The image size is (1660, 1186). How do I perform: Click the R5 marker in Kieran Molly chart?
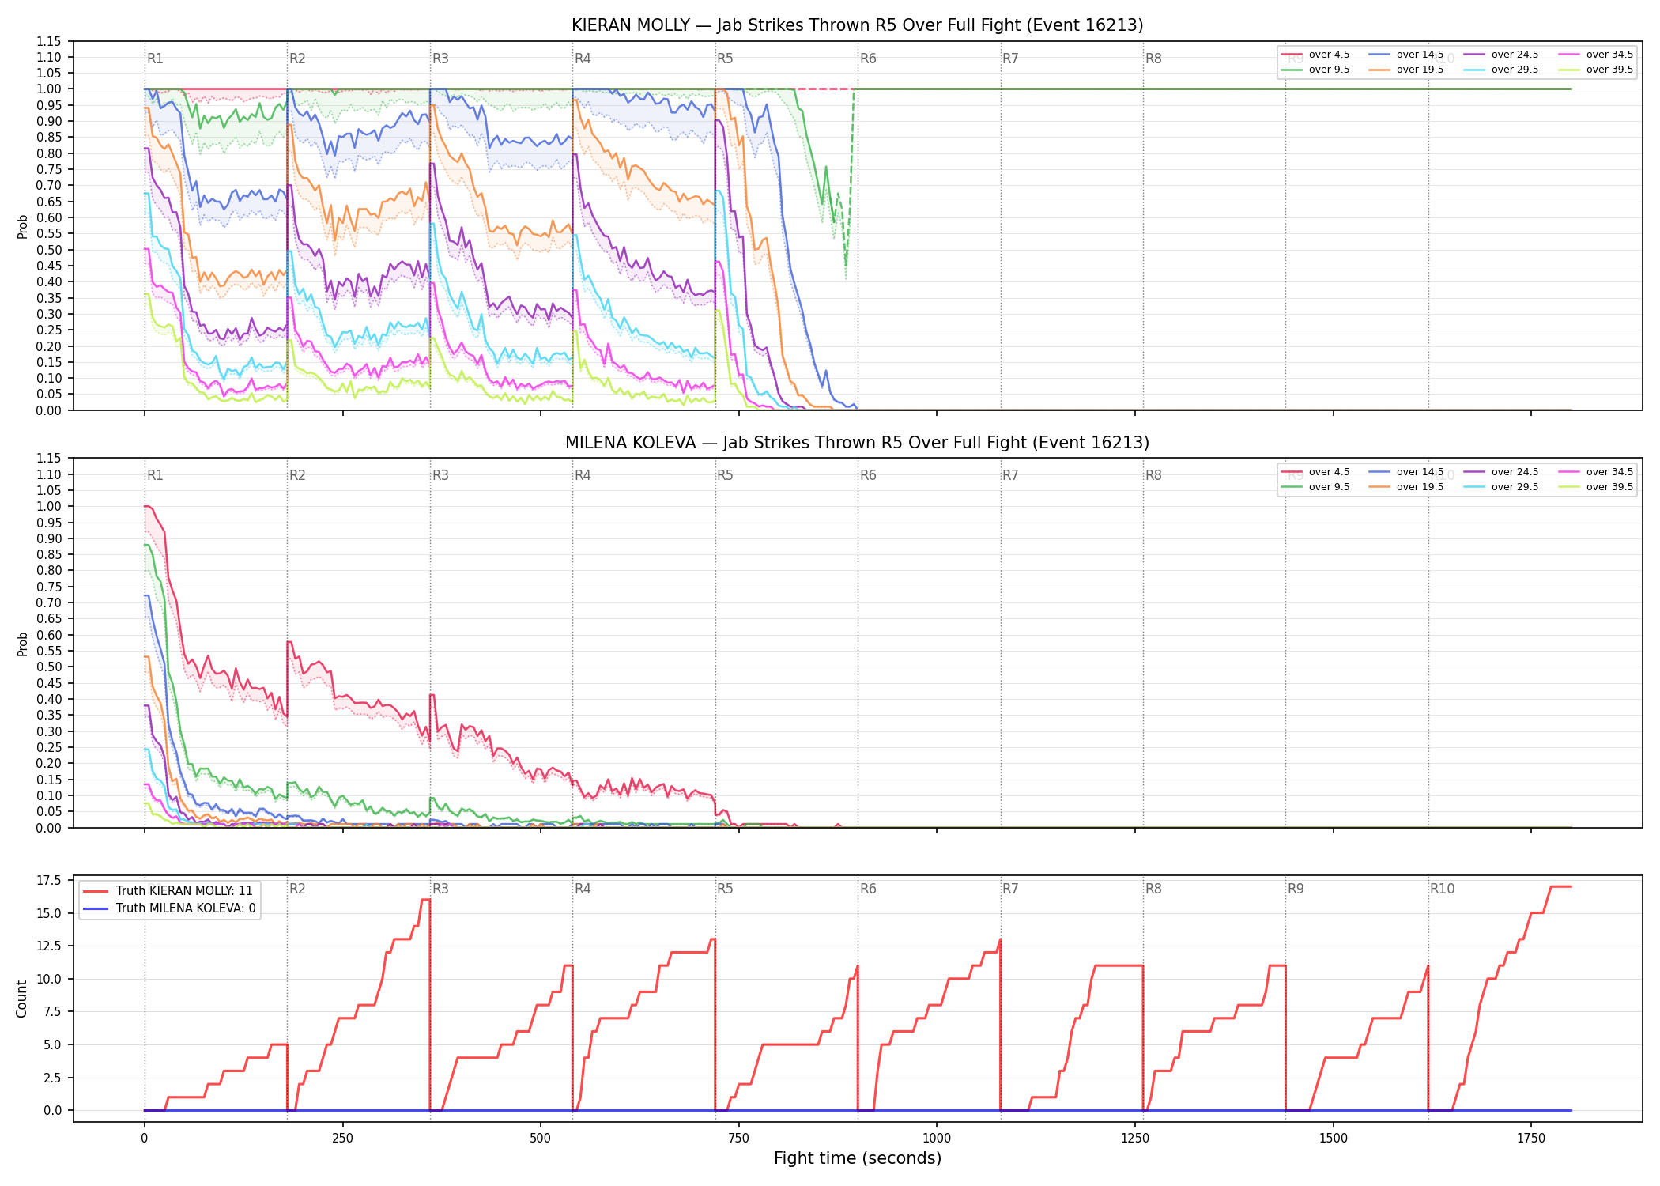click(725, 59)
